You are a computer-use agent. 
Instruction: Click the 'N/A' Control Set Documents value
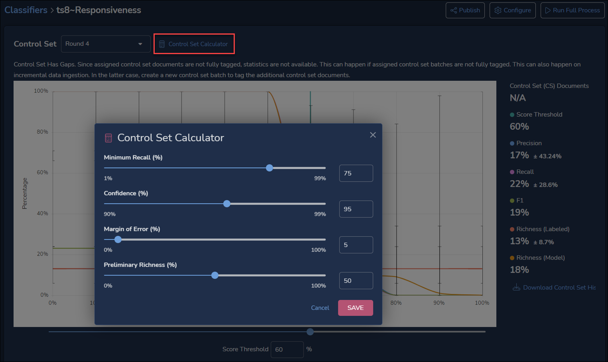pos(518,98)
